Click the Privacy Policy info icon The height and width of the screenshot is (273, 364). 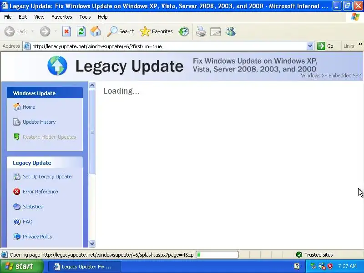click(x=17, y=237)
